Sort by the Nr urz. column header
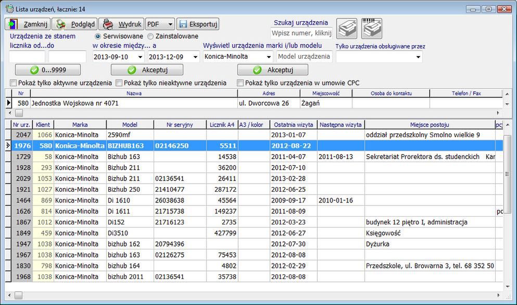The image size is (517, 305). click(22, 125)
